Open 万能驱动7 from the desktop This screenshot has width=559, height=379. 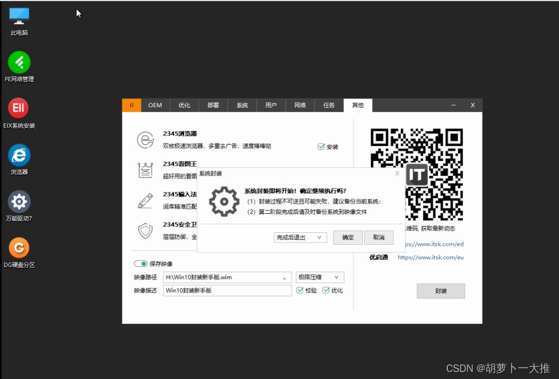(18, 201)
